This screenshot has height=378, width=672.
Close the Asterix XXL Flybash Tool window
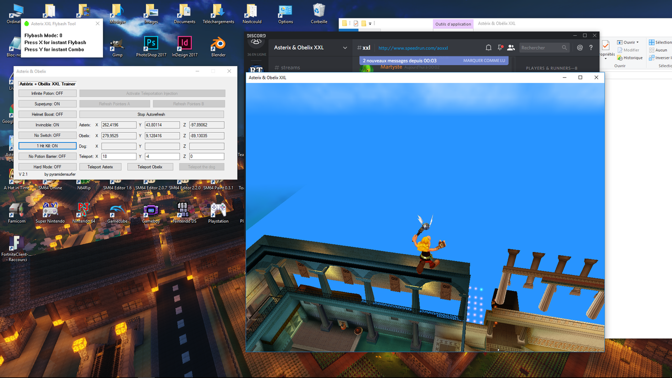point(97,24)
